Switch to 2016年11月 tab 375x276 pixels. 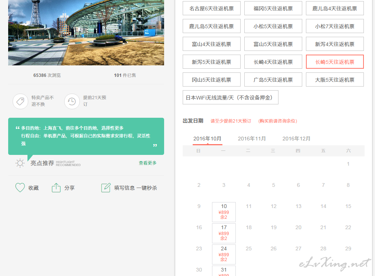tap(252, 139)
